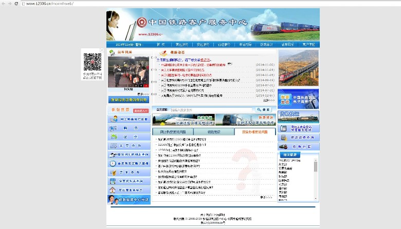Viewport: 401px width, 229px height.
Task: Click the down arrow of 相关链接 scrollbar
Action: click(x=316, y=199)
